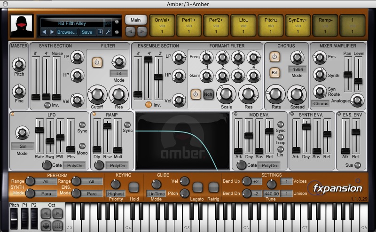Open the wrench preferences icon
This screenshot has width=376, height=232.
108,32
